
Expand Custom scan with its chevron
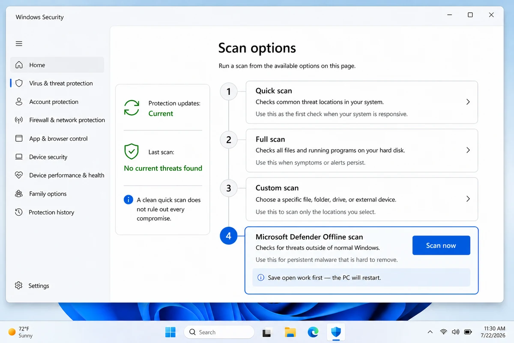point(468,199)
